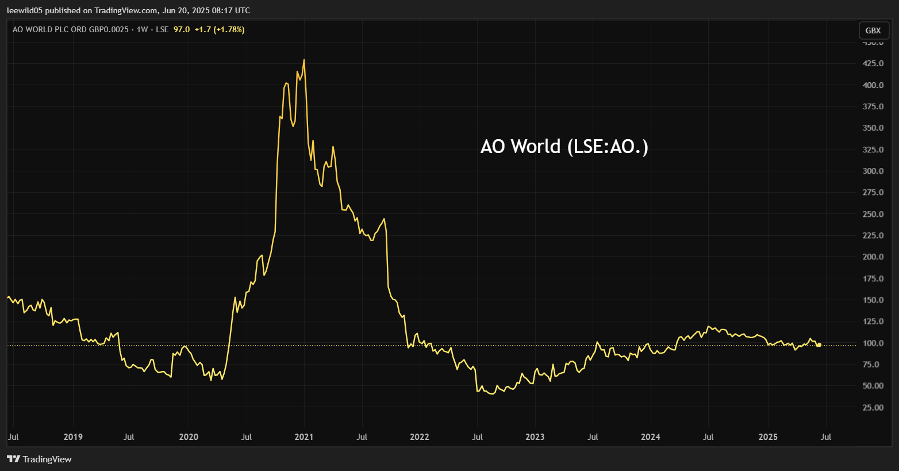The height and width of the screenshot is (471, 899).
Task: Click the +1.7 (+1.78%) change value
Action: 220,29
